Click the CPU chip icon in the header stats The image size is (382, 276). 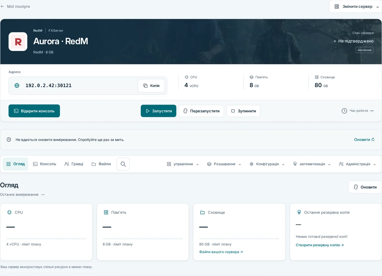pyautogui.click(x=187, y=77)
